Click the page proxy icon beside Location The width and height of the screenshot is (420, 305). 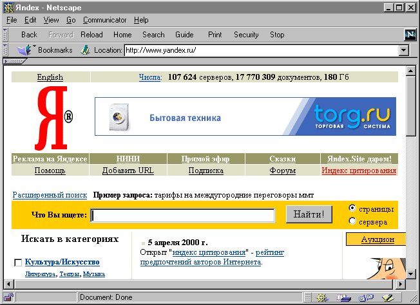(x=85, y=50)
